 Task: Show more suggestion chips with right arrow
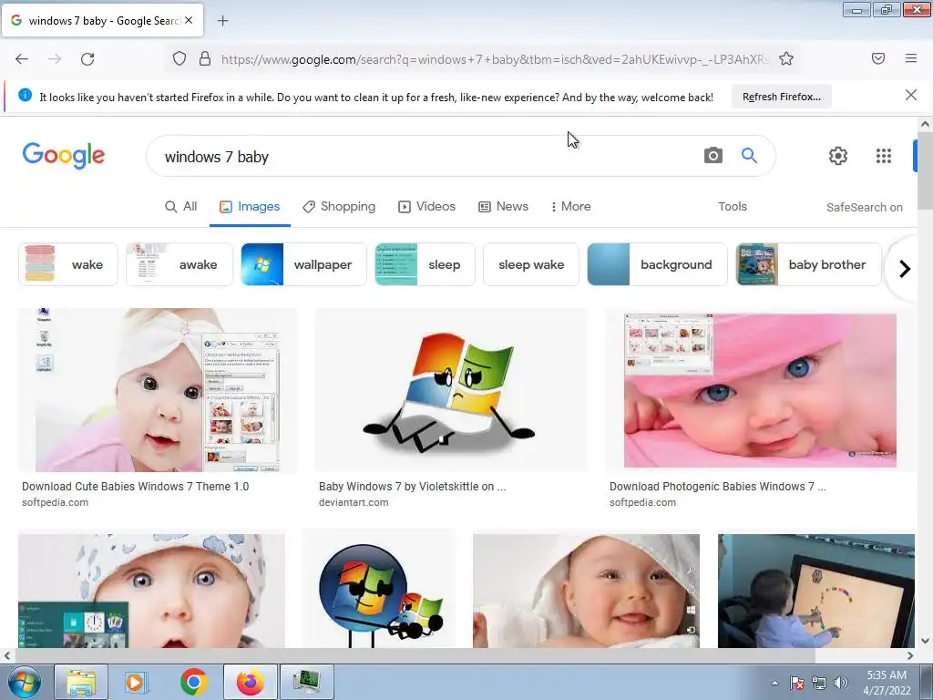[x=905, y=269]
